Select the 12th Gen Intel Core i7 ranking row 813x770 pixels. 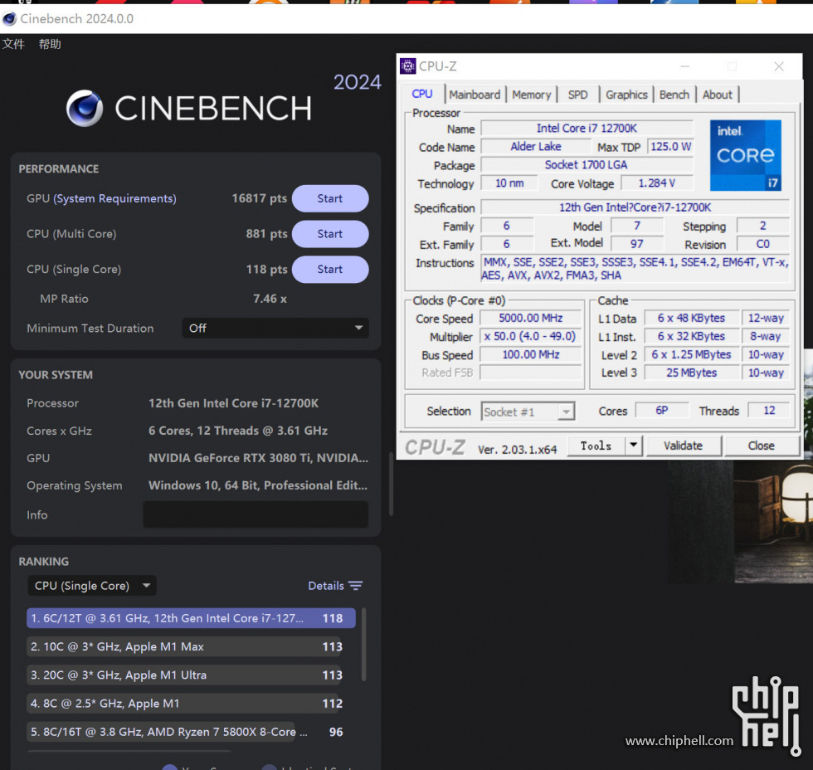(191, 618)
